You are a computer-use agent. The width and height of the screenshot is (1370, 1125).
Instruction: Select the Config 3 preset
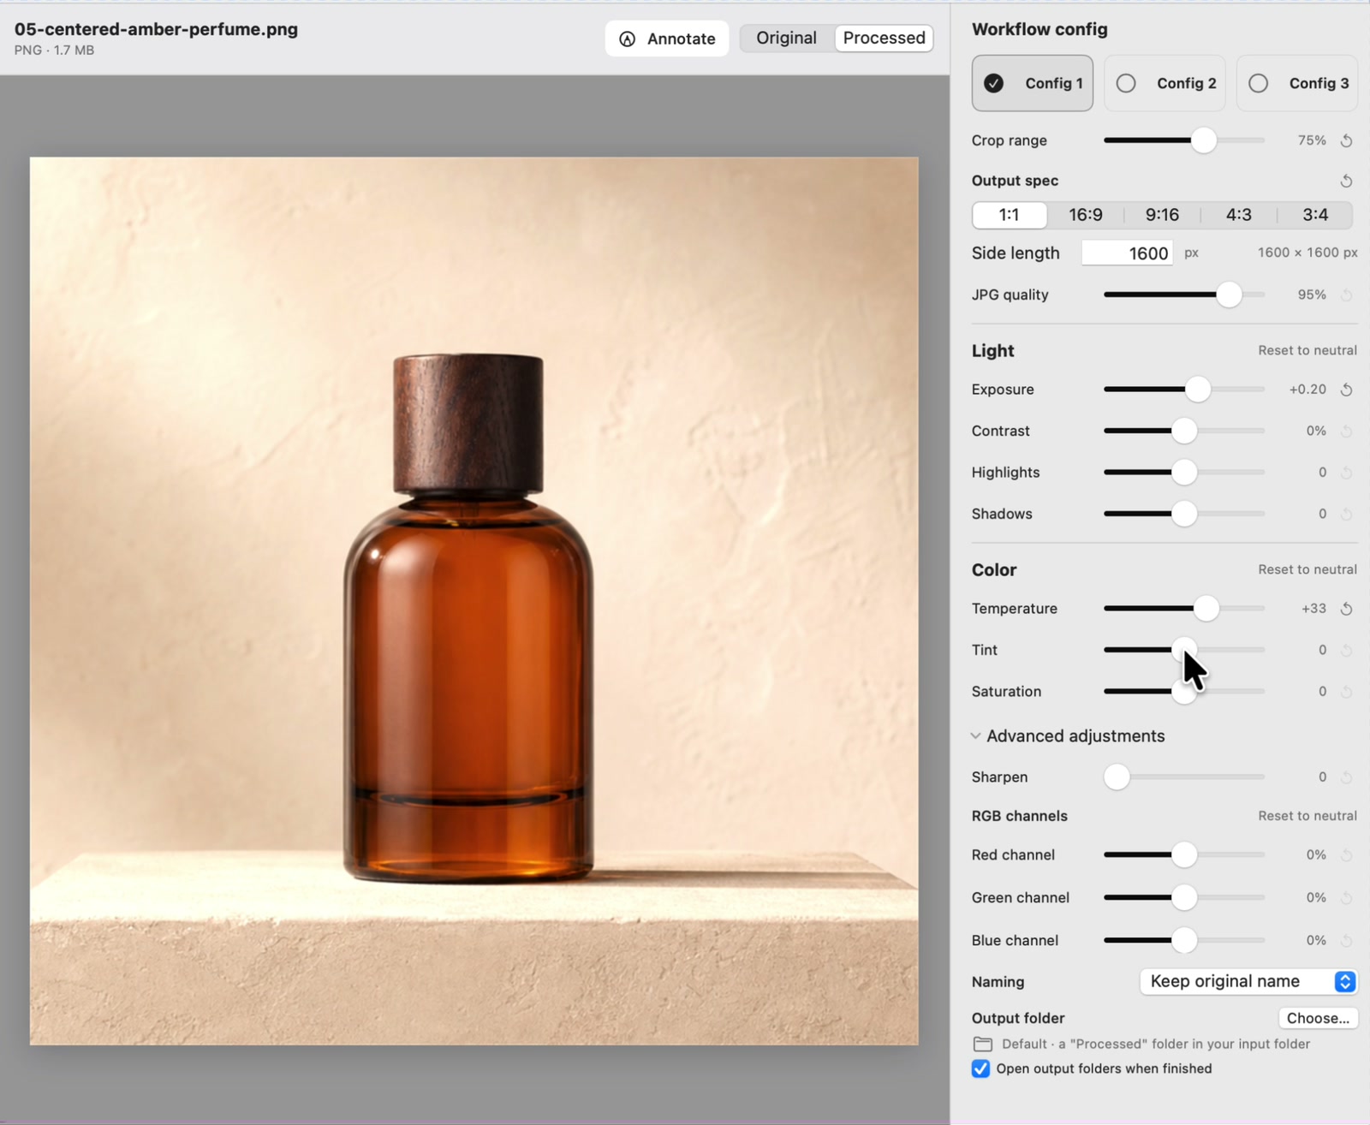point(1297,83)
